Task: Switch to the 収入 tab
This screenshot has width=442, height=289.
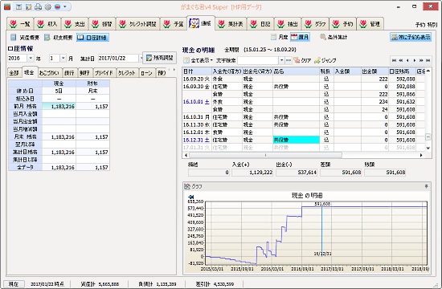Action: pyautogui.click(x=47, y=24)
